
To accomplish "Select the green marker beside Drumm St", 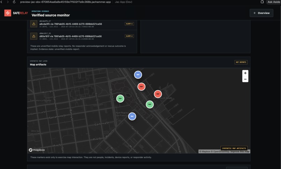I will coord(120,99).
